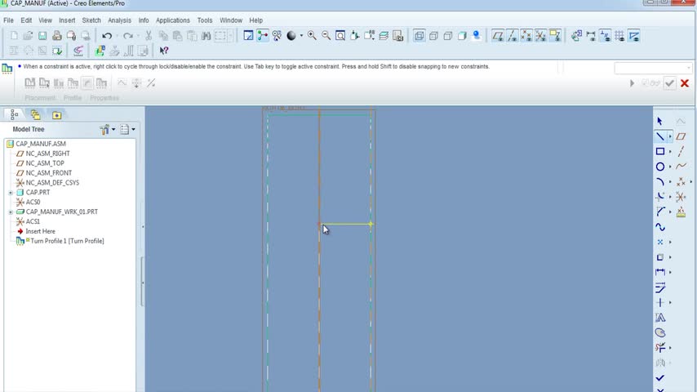Click the yellow horizontal sketch line
Image resolution: width=697 pixels, height=392 pixels.
346,224
